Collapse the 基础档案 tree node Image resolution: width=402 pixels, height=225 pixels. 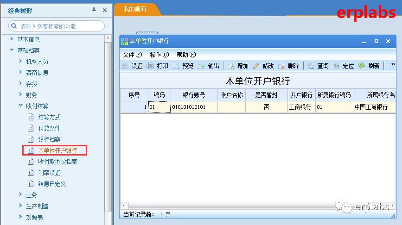click(12, 50)
